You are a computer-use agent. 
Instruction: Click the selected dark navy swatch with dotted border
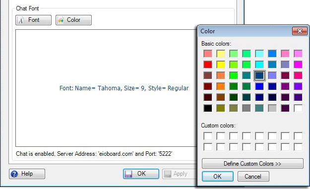(259, 75)
